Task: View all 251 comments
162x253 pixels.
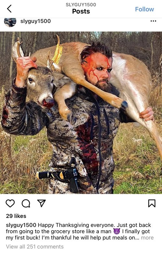Action: coord(35,247)
